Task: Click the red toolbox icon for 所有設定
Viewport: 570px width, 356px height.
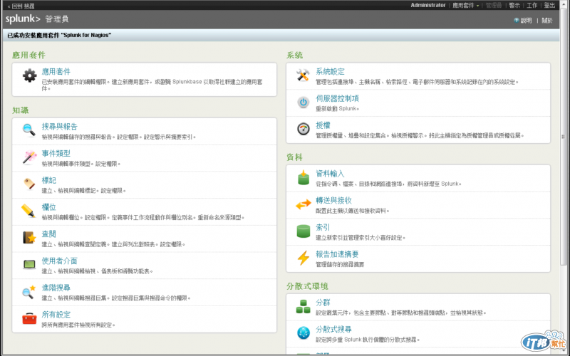Action: point(29,318)
